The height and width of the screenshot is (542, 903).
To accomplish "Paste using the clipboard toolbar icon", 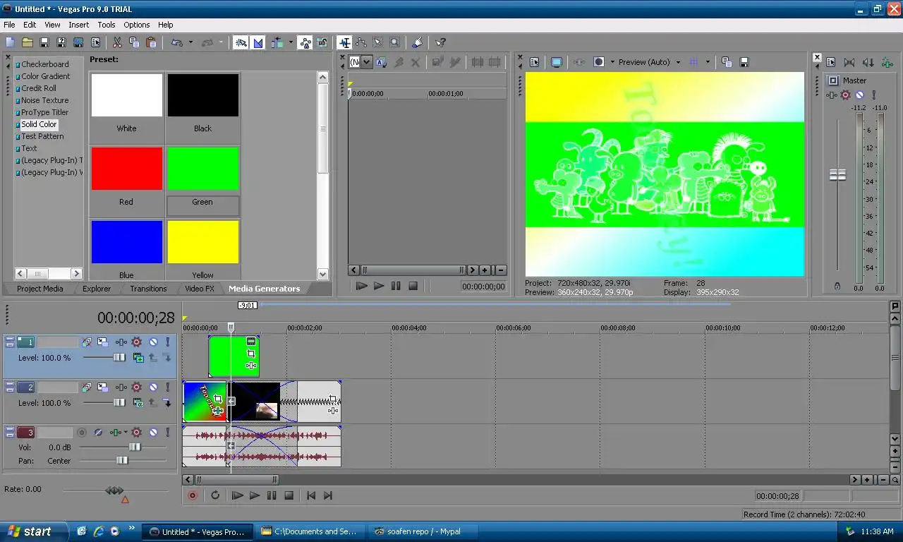I will point(151,42).
